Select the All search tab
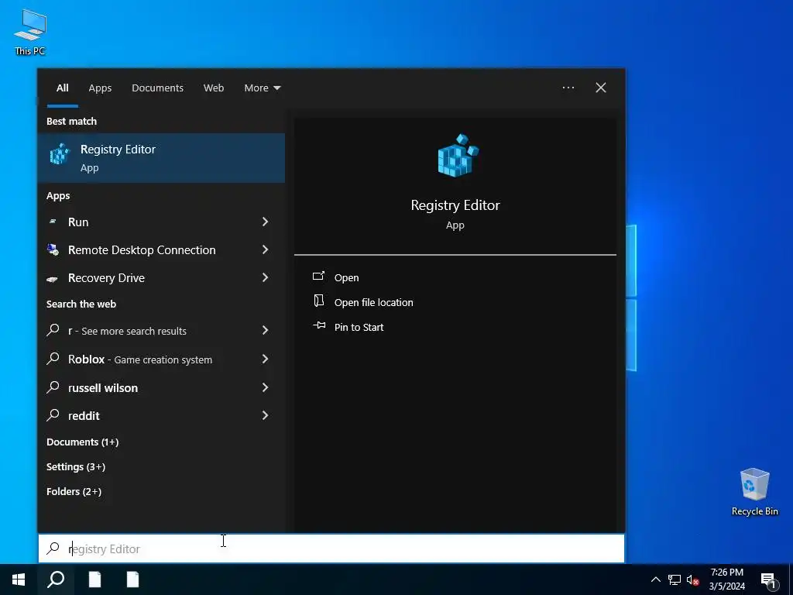Viewport: 793px width, 595px height. tap(63, 88)
